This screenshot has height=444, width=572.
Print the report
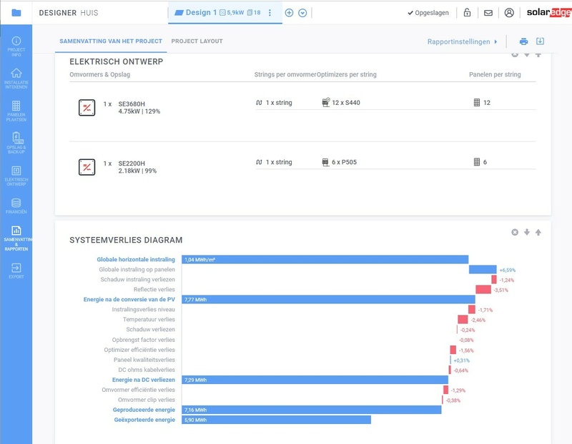coord(524,41)
